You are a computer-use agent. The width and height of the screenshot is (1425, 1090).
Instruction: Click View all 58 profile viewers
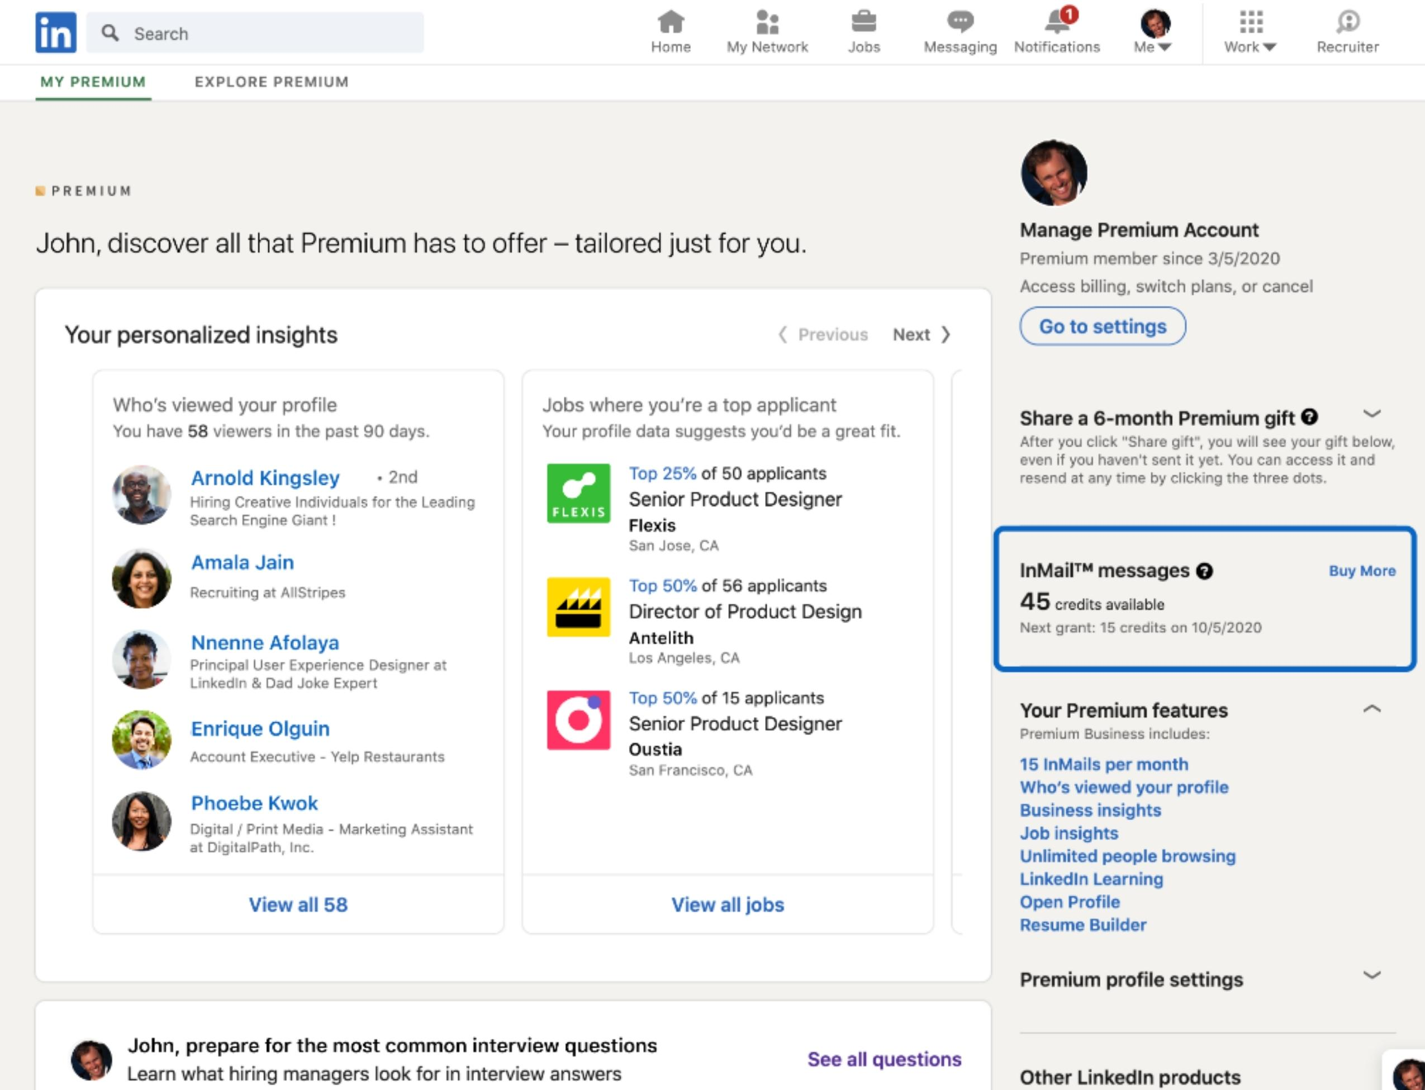298,904
